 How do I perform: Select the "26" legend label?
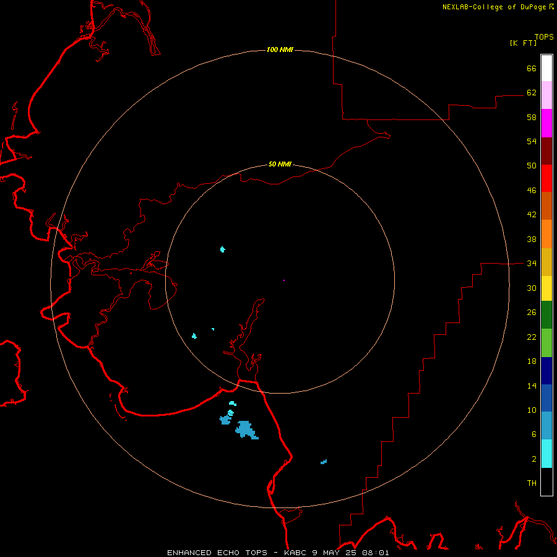[x=532, y=313]
